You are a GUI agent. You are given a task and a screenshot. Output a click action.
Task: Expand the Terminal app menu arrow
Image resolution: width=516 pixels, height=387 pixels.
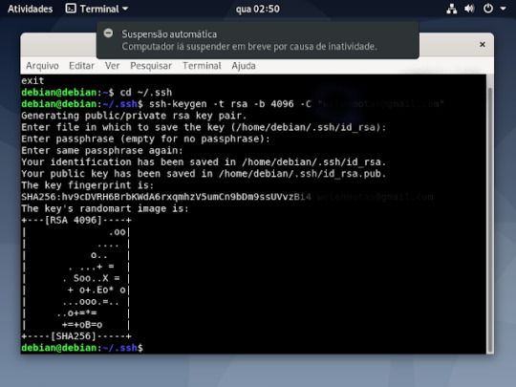tap(125, 9)
